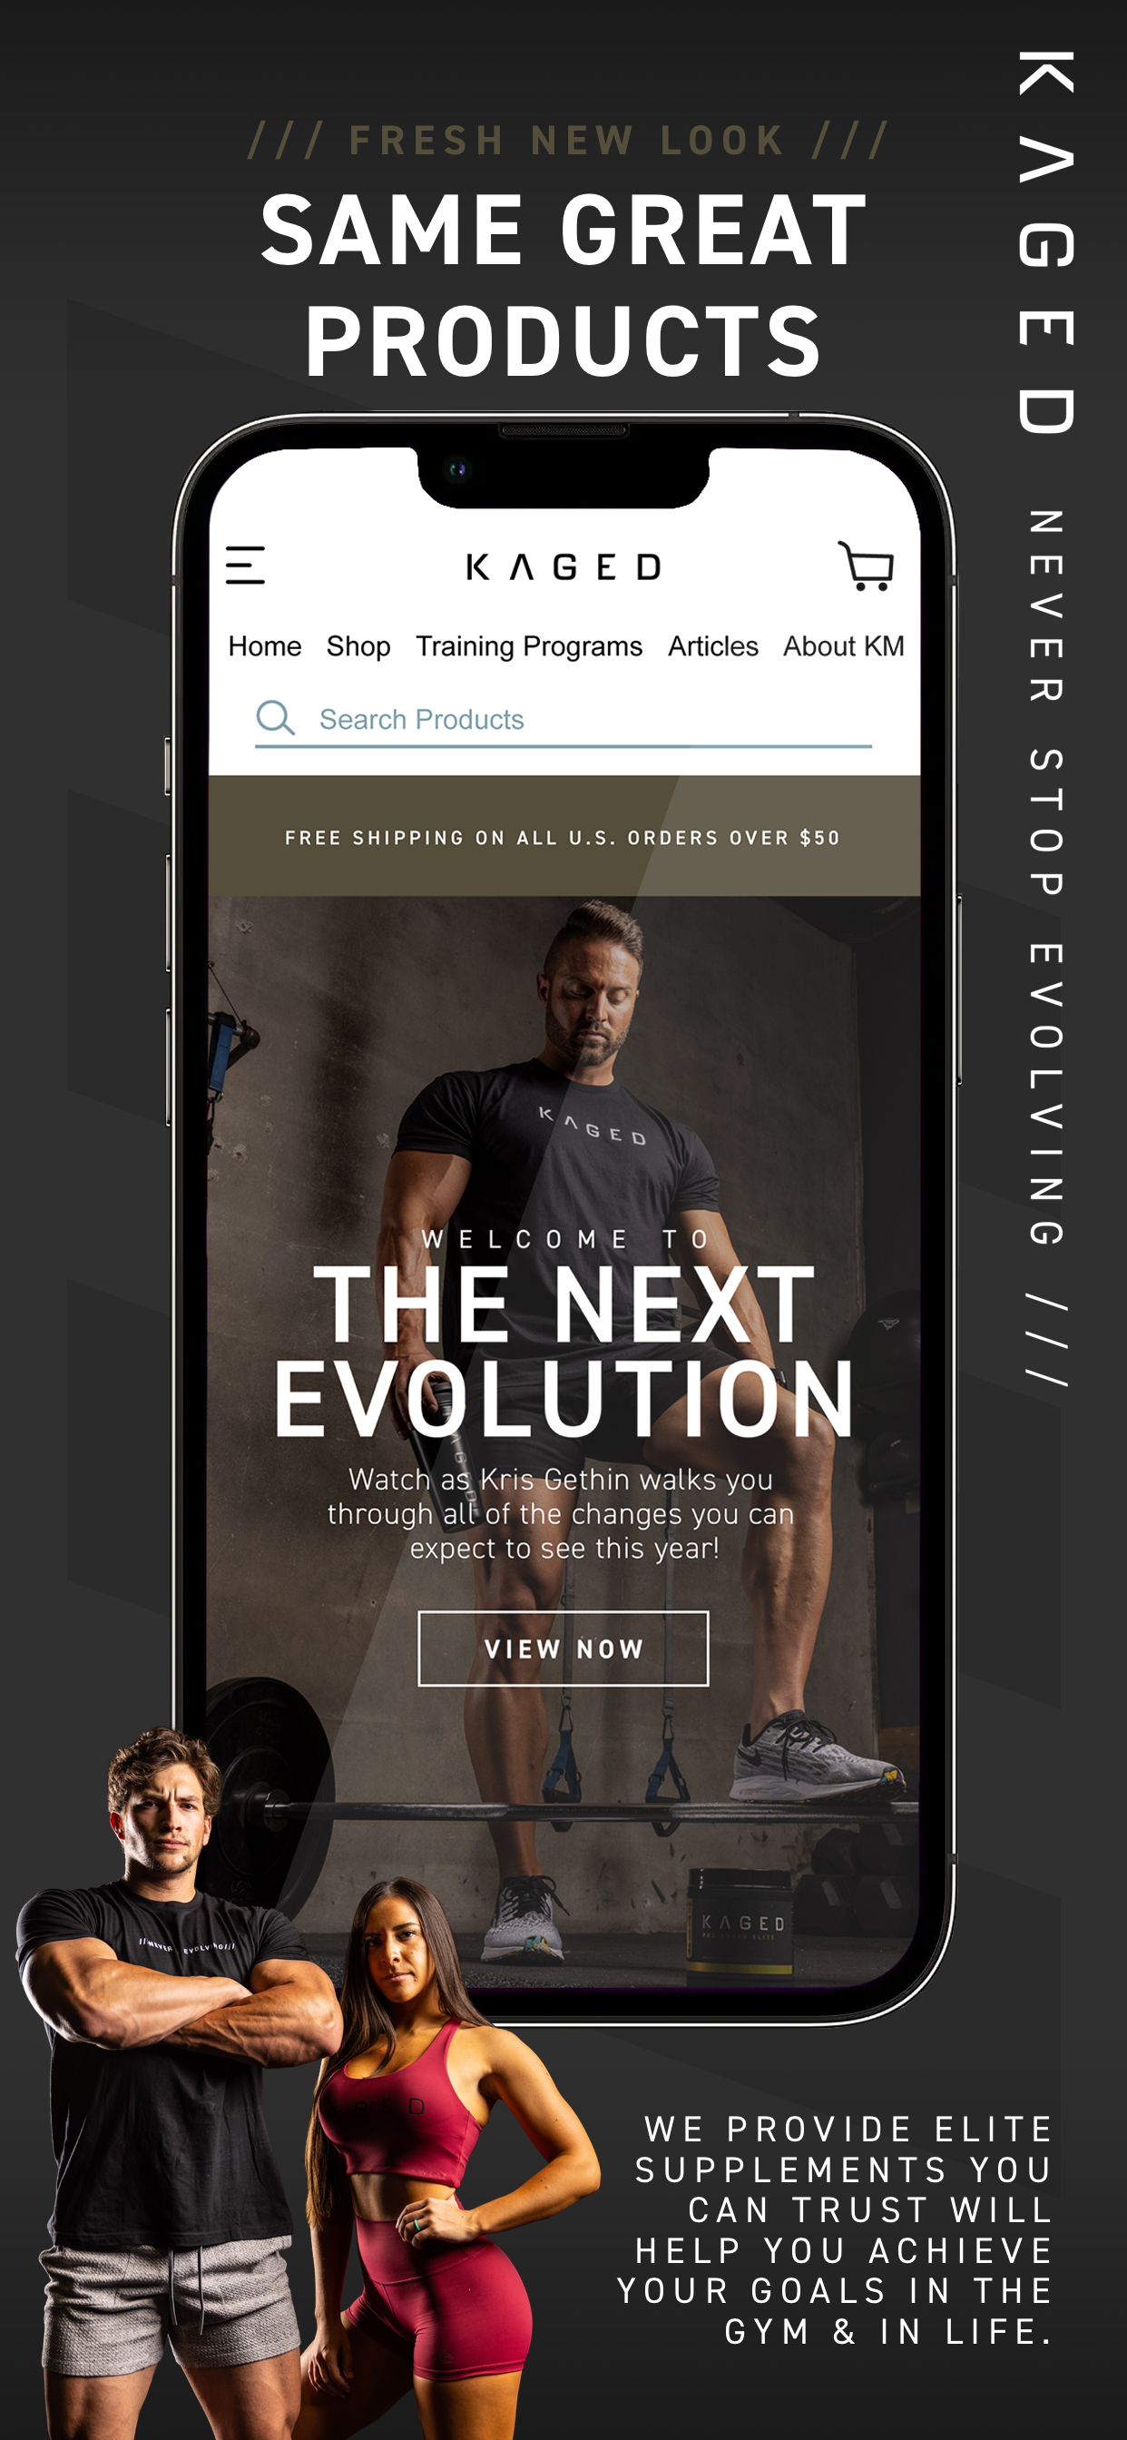This screenshot has height=2440, width=1127.
Task: Click the VIEW NOW button
Action: tap(563, 1648)
